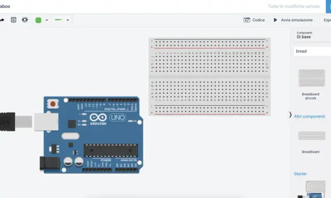Click the Arduino USB port connector

click(46, 122)
